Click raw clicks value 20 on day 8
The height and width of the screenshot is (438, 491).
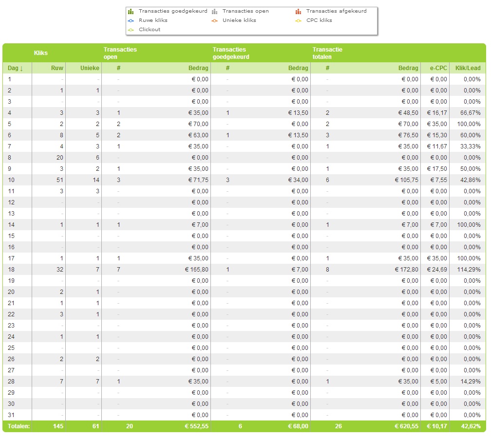(60, 158)
